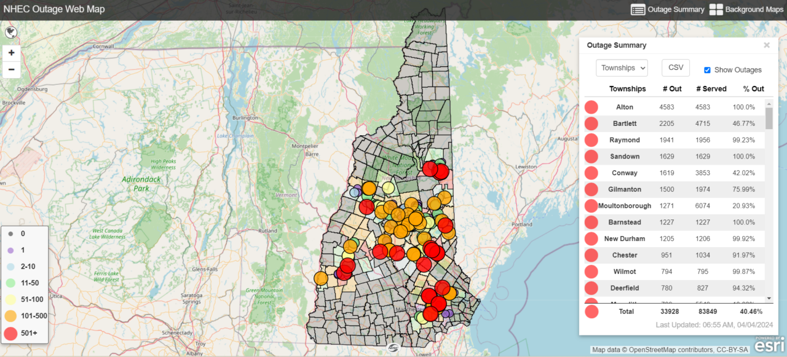Viewport: 787px width, 357px height.
Task: Sort by the # Out column header
Action: point(672,89)
